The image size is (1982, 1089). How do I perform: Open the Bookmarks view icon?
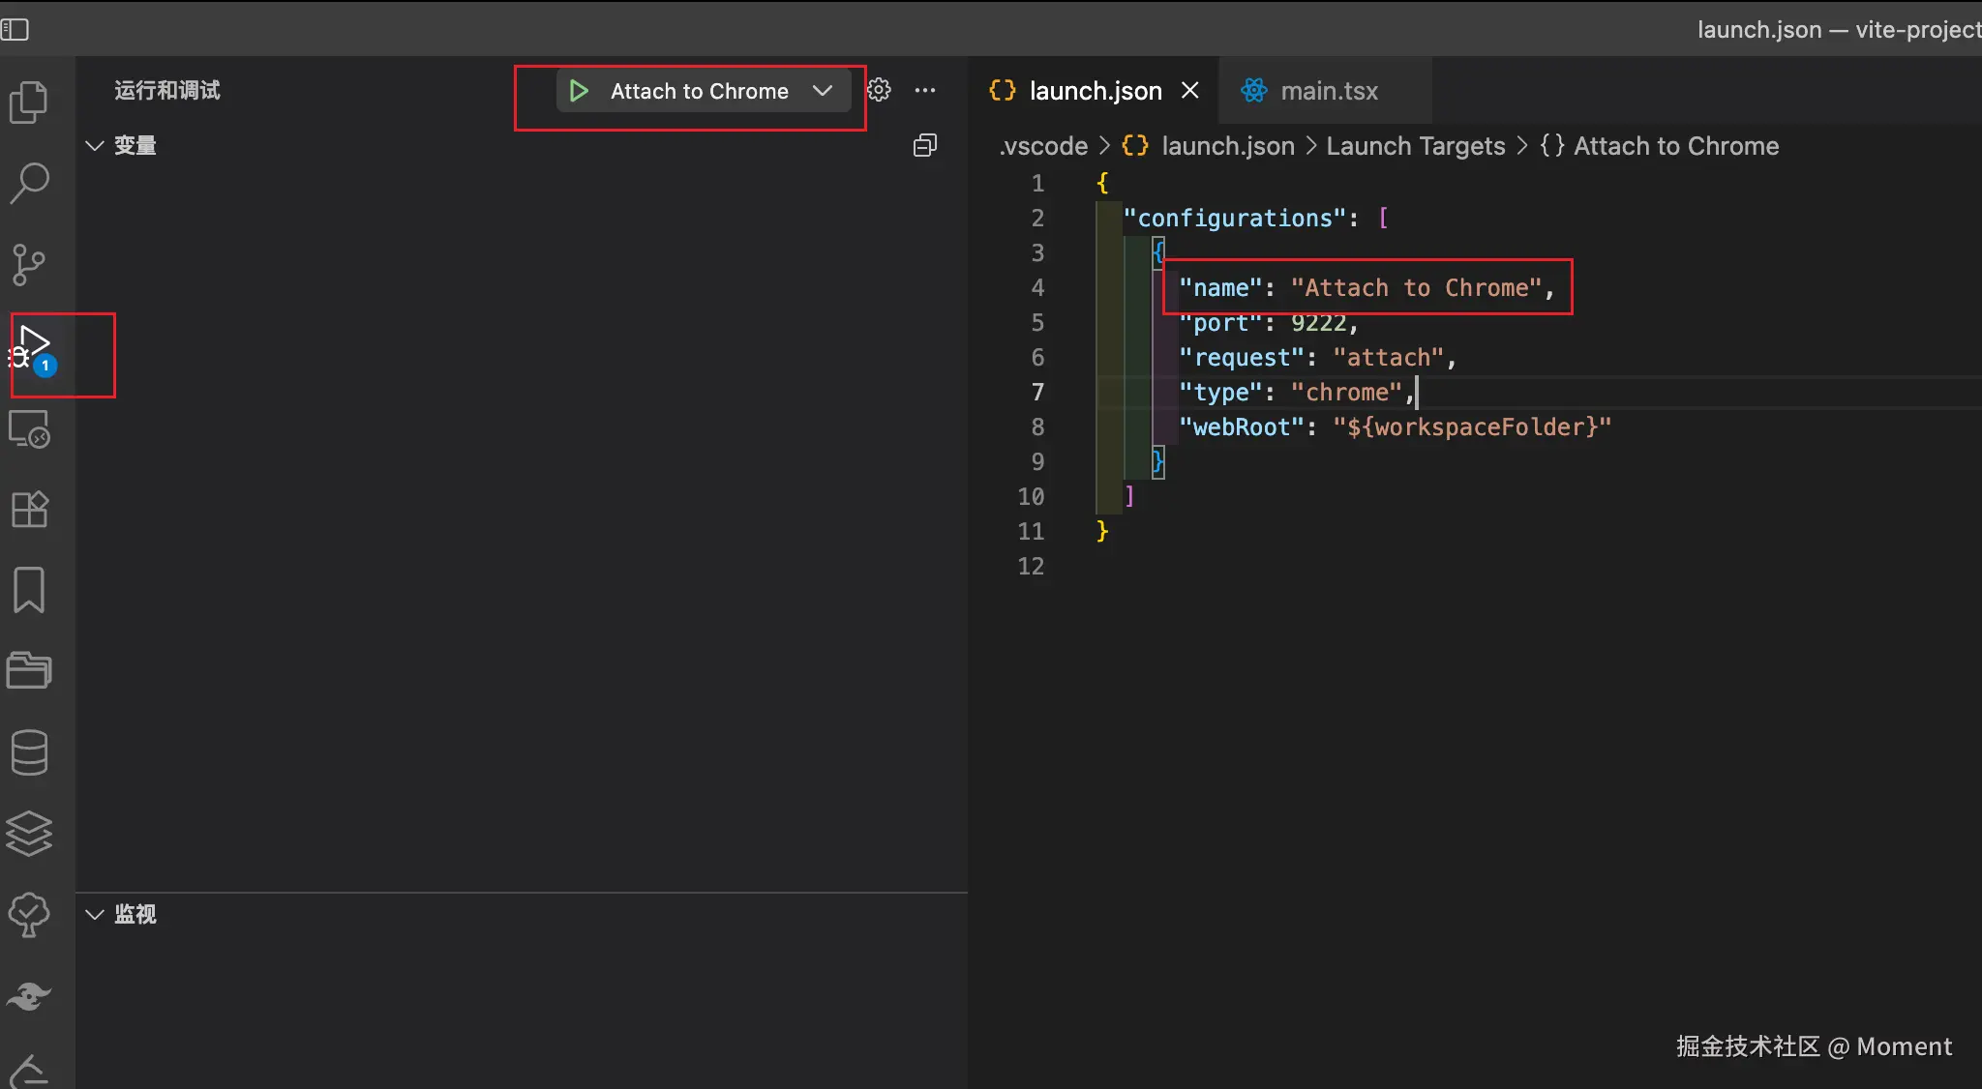point(29,589)
